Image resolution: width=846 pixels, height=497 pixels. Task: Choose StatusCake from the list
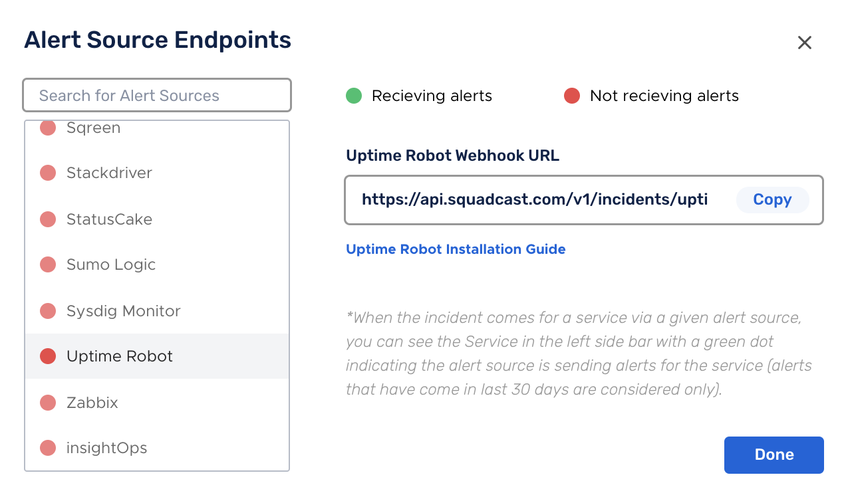point(157,219)
